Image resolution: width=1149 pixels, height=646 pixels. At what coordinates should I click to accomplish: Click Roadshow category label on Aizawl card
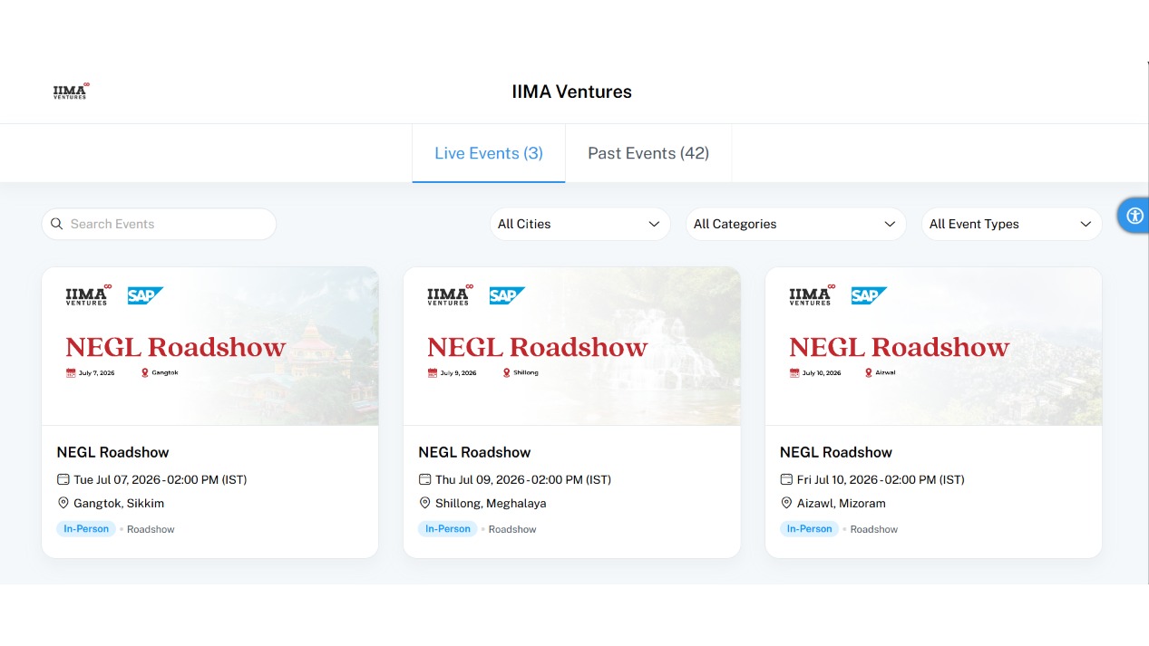coord(874,529)
